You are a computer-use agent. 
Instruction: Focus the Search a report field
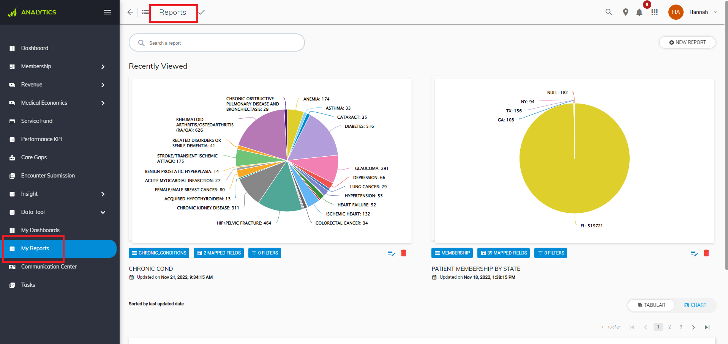coord(217,43)
